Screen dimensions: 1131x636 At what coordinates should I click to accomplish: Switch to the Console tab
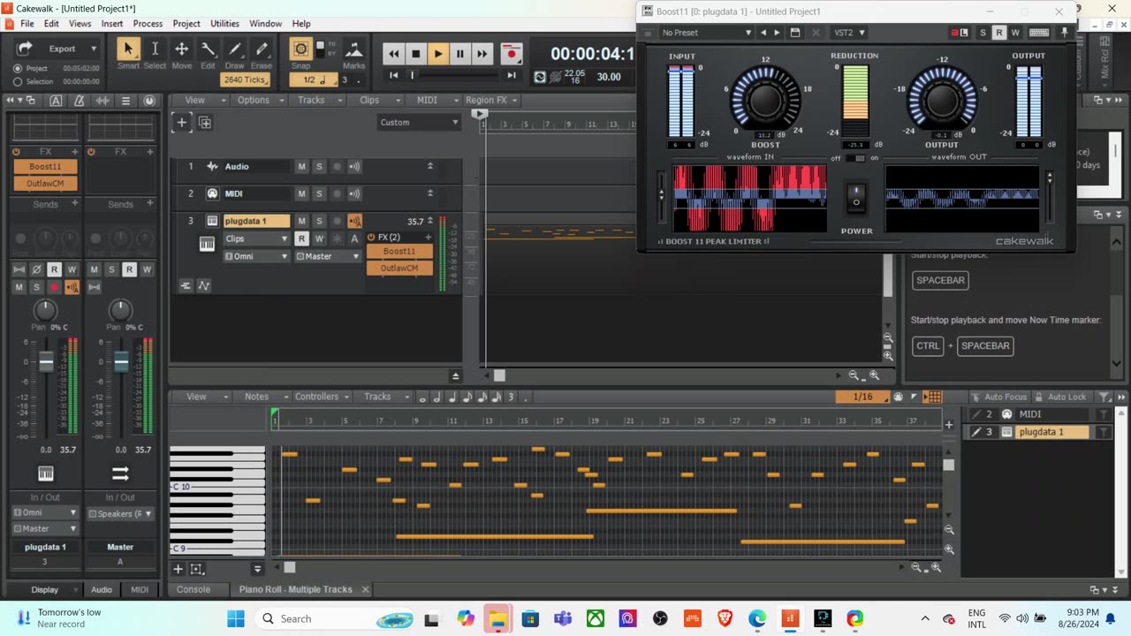pyautogui.click(x=194, y=589)
